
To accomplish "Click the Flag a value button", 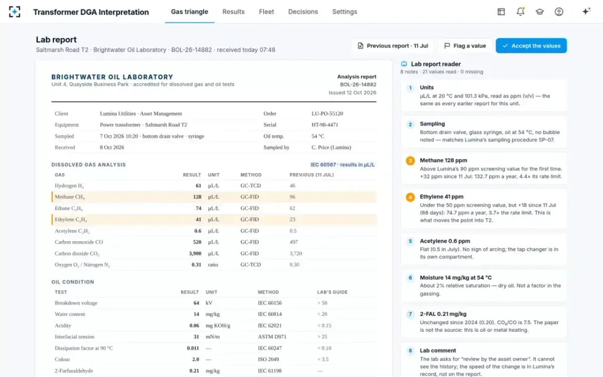I will [x=465, y=46].
